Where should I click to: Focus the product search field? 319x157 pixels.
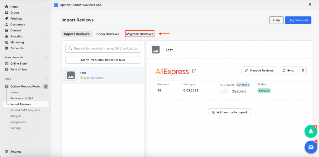pos(103,48)
